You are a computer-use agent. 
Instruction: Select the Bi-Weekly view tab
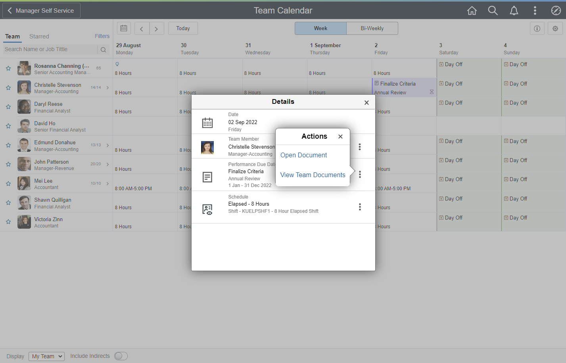(372, 28)
